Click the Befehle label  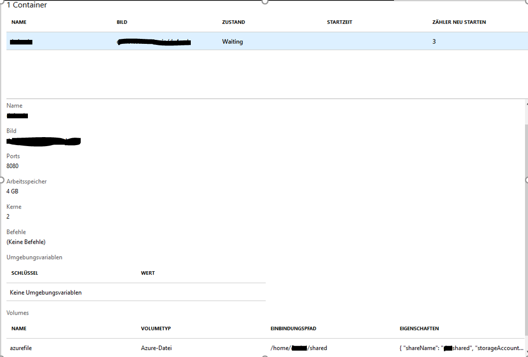pyautogui.click(x=16, y=232)
